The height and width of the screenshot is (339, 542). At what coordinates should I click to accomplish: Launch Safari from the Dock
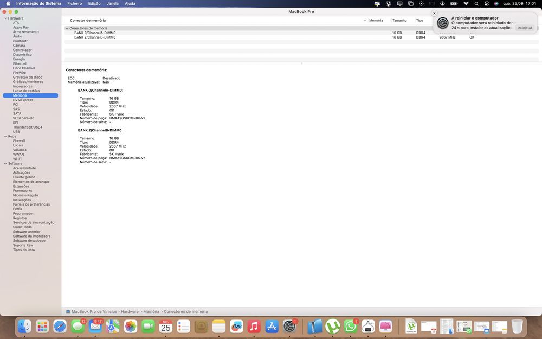[x=60, y=326]
